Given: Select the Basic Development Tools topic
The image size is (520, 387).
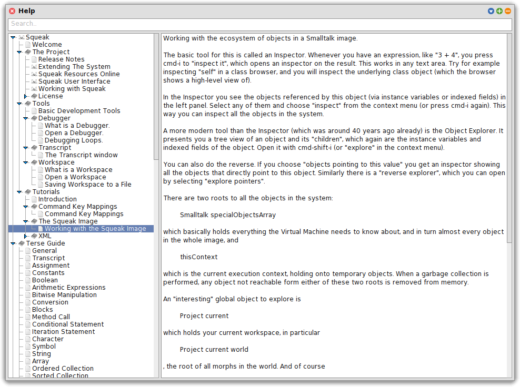Looking at the screenshot, I should [79, 111].
